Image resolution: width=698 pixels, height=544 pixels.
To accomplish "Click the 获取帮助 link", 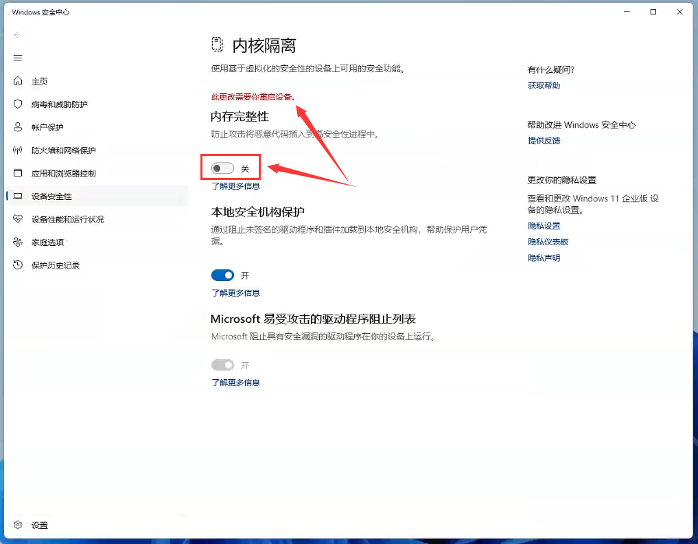I will (544, 86).
